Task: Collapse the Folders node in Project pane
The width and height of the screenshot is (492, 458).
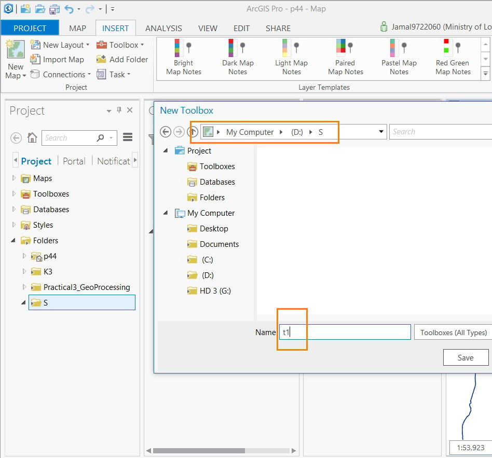Action: pyautogui.click(x=13, y=240)
